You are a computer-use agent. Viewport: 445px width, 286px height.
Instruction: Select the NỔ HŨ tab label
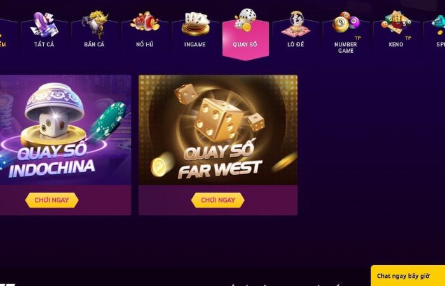145,44
